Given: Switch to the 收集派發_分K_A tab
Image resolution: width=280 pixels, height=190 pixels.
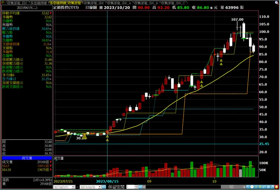Looking at the screenshot, I should [x=119, y=3].
